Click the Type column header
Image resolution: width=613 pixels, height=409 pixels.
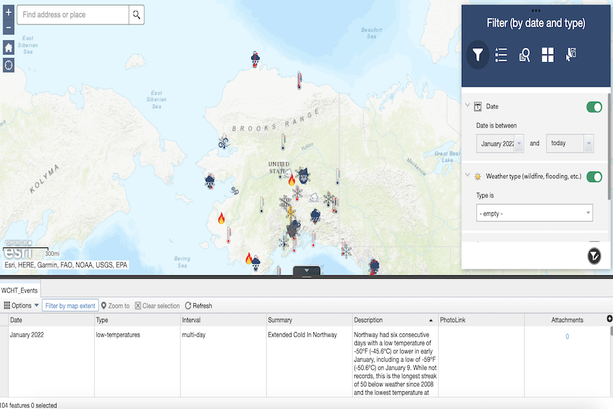(137, 320)
